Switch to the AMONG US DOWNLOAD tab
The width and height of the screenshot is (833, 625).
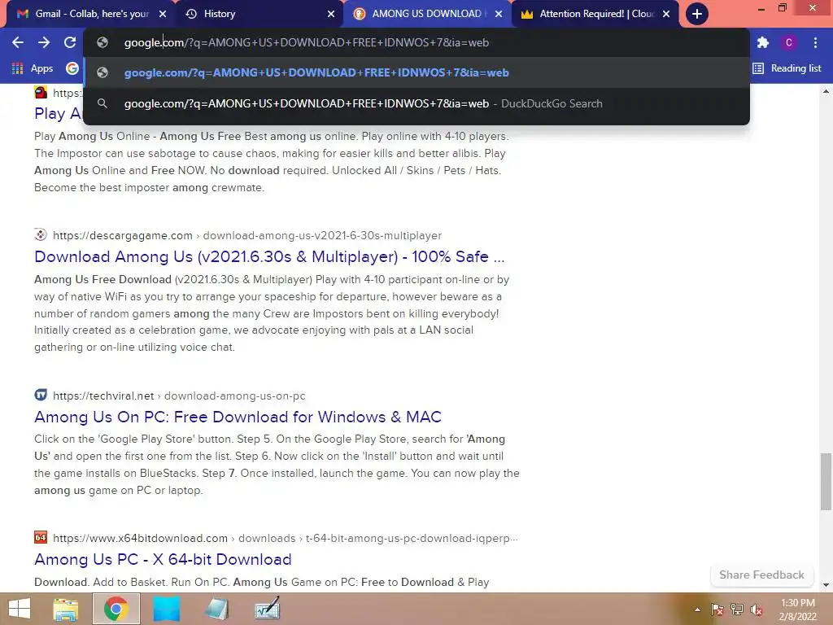pos(426,14)
